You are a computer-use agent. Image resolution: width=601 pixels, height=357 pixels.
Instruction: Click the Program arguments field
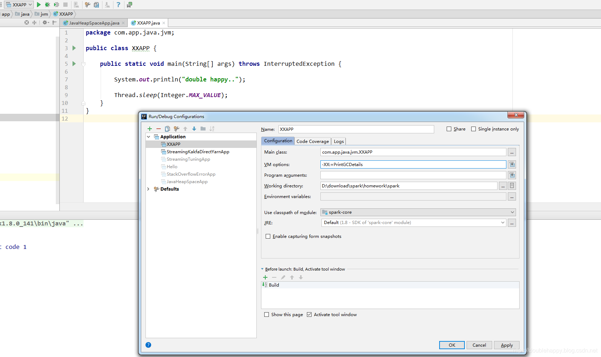point(413,175)
